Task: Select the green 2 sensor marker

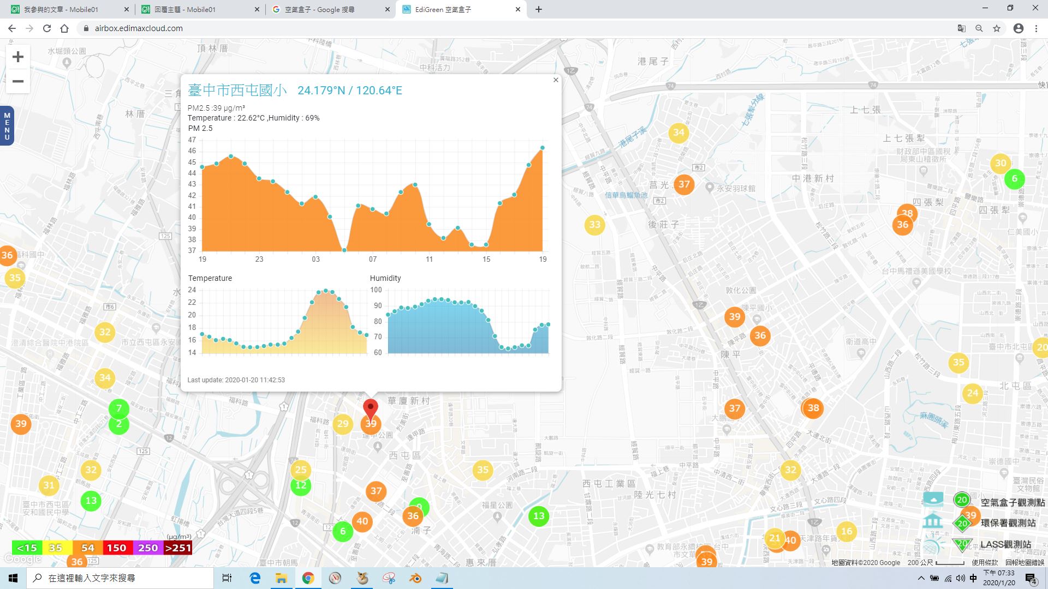Action: coord(119,424)
